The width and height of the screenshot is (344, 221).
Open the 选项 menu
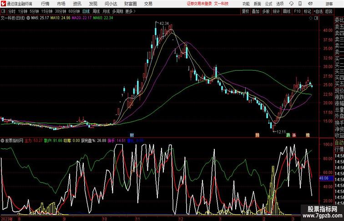coord(280,4)
